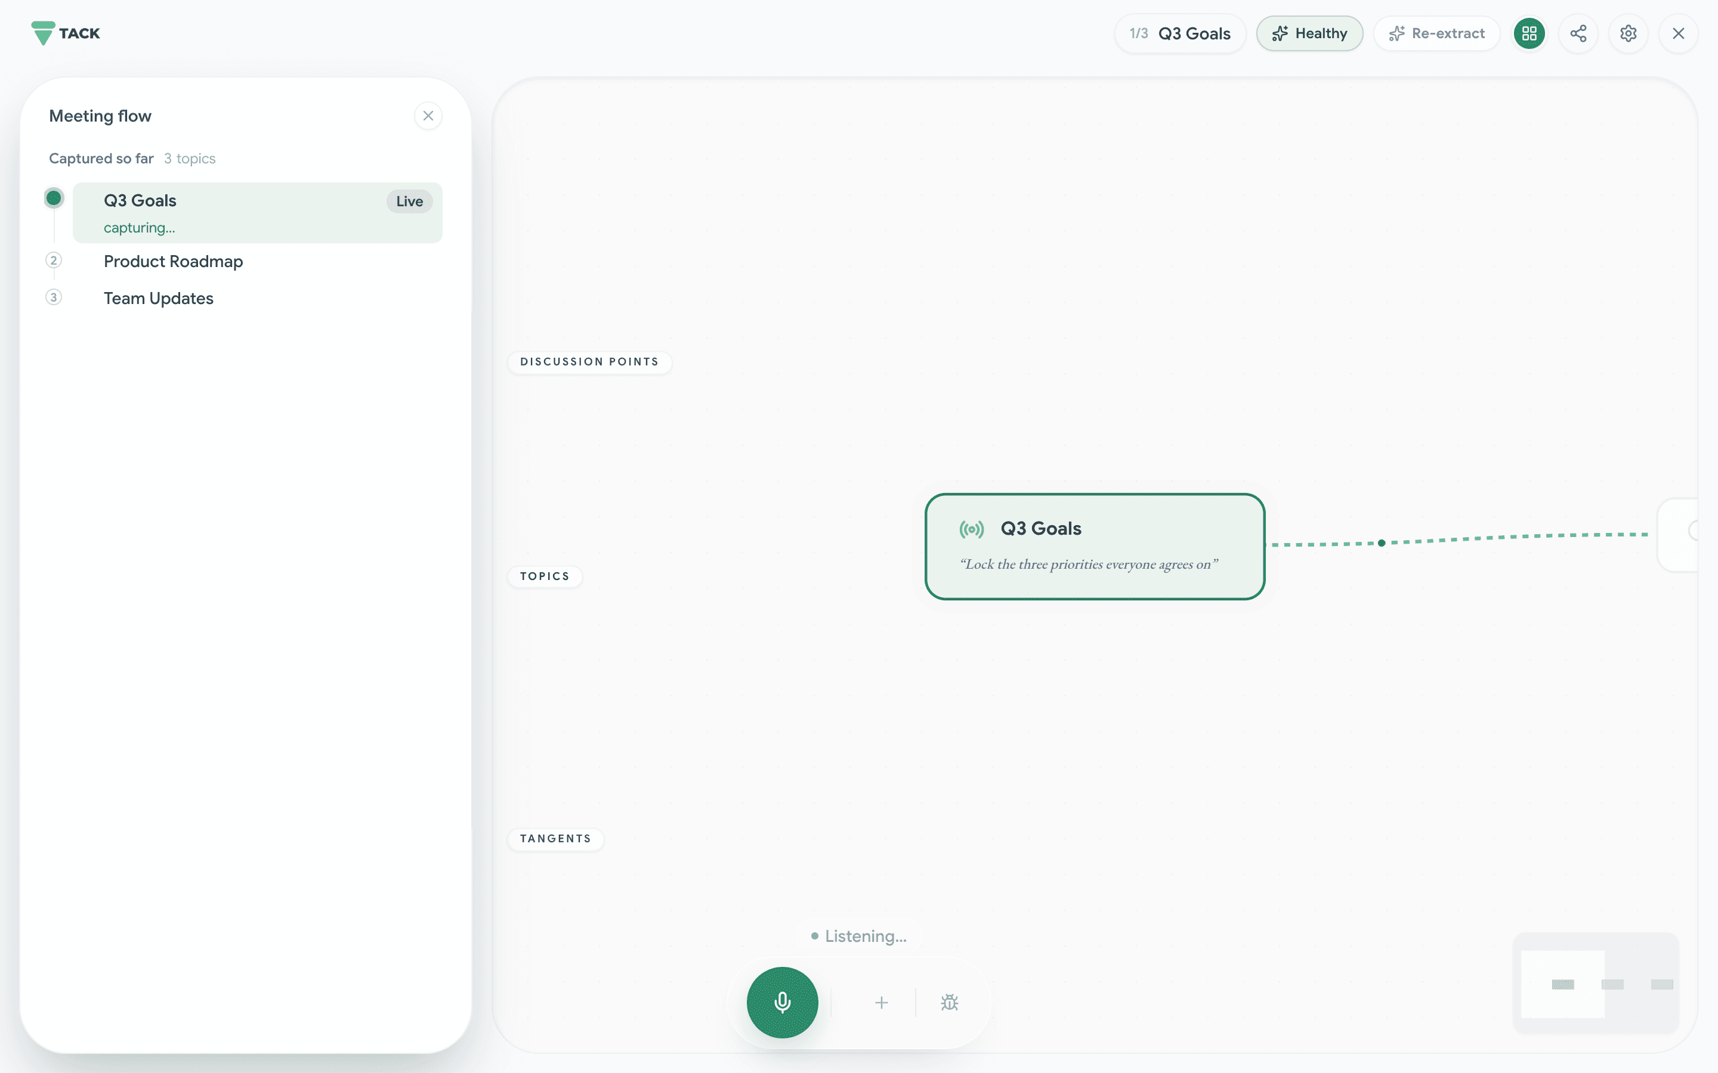Viewport: 1718px width, 1073px height.
Task: Toggle the green grid view button
Action: tap(1529, 33)
